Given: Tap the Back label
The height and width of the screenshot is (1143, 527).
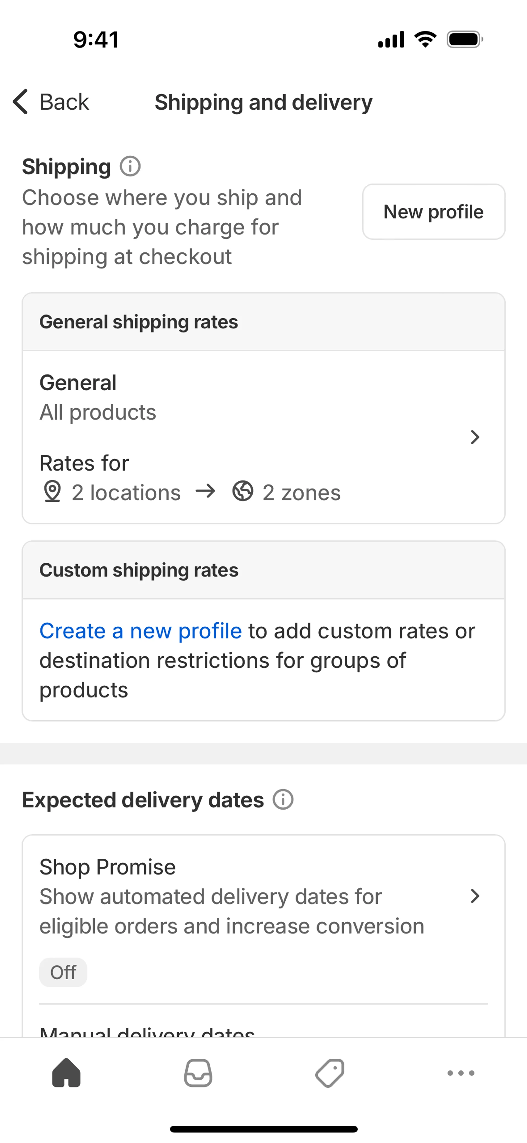Looking at the screenshot, I should [x=64, y=102].
